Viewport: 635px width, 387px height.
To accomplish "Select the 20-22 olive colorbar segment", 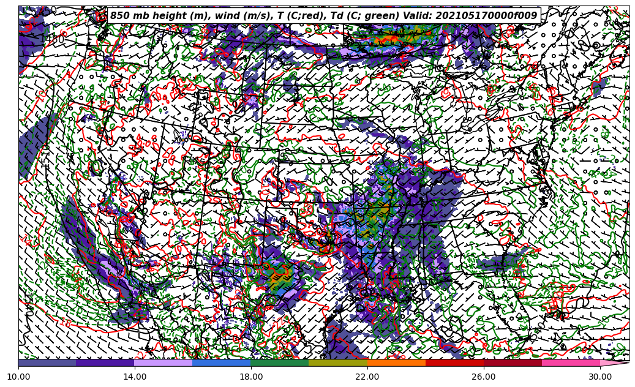I will tap(338, 363).
